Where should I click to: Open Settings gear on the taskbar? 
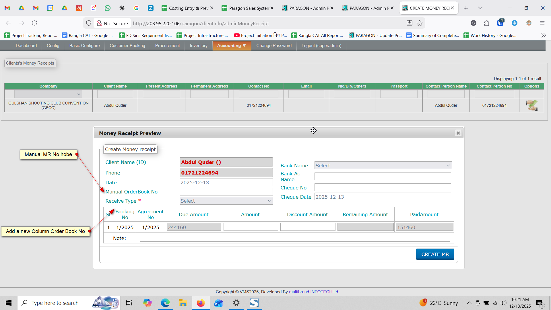pyautogui.click(x=236, y=303)
